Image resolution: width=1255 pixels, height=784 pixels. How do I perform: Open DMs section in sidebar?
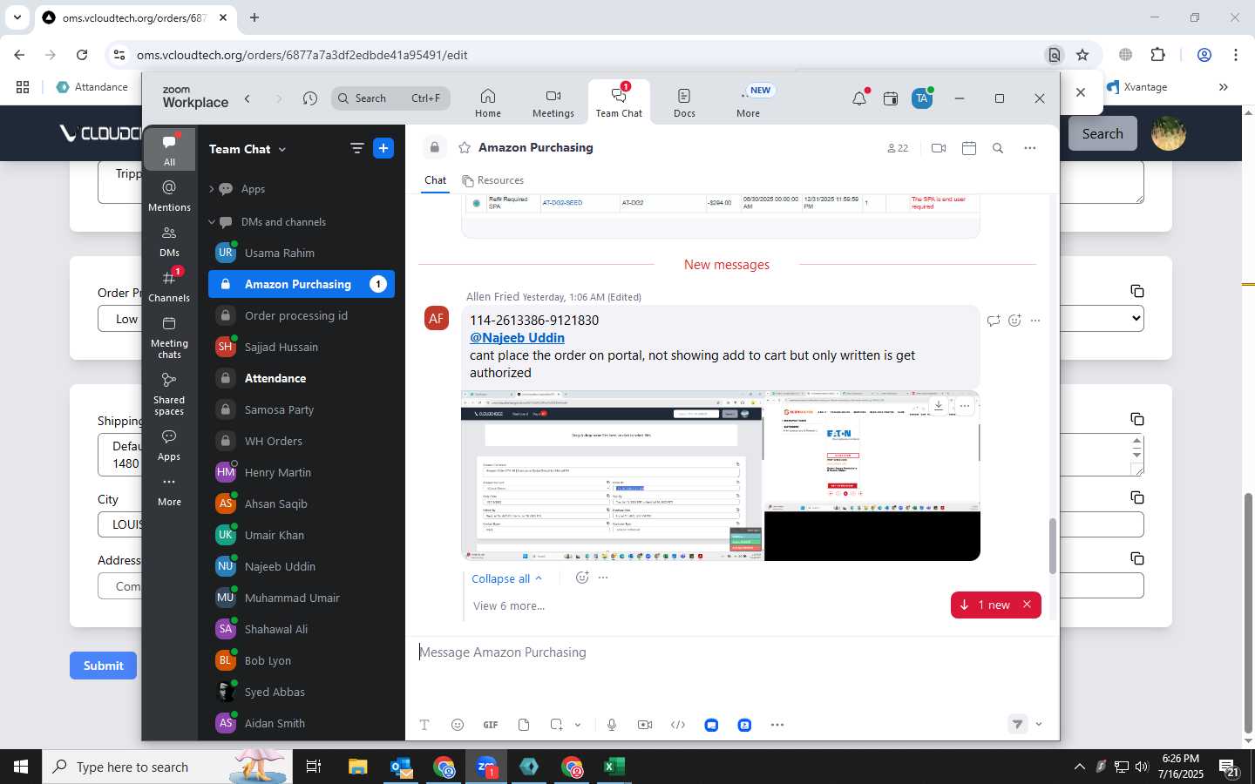pyautogui.click(x=169, y=241)
